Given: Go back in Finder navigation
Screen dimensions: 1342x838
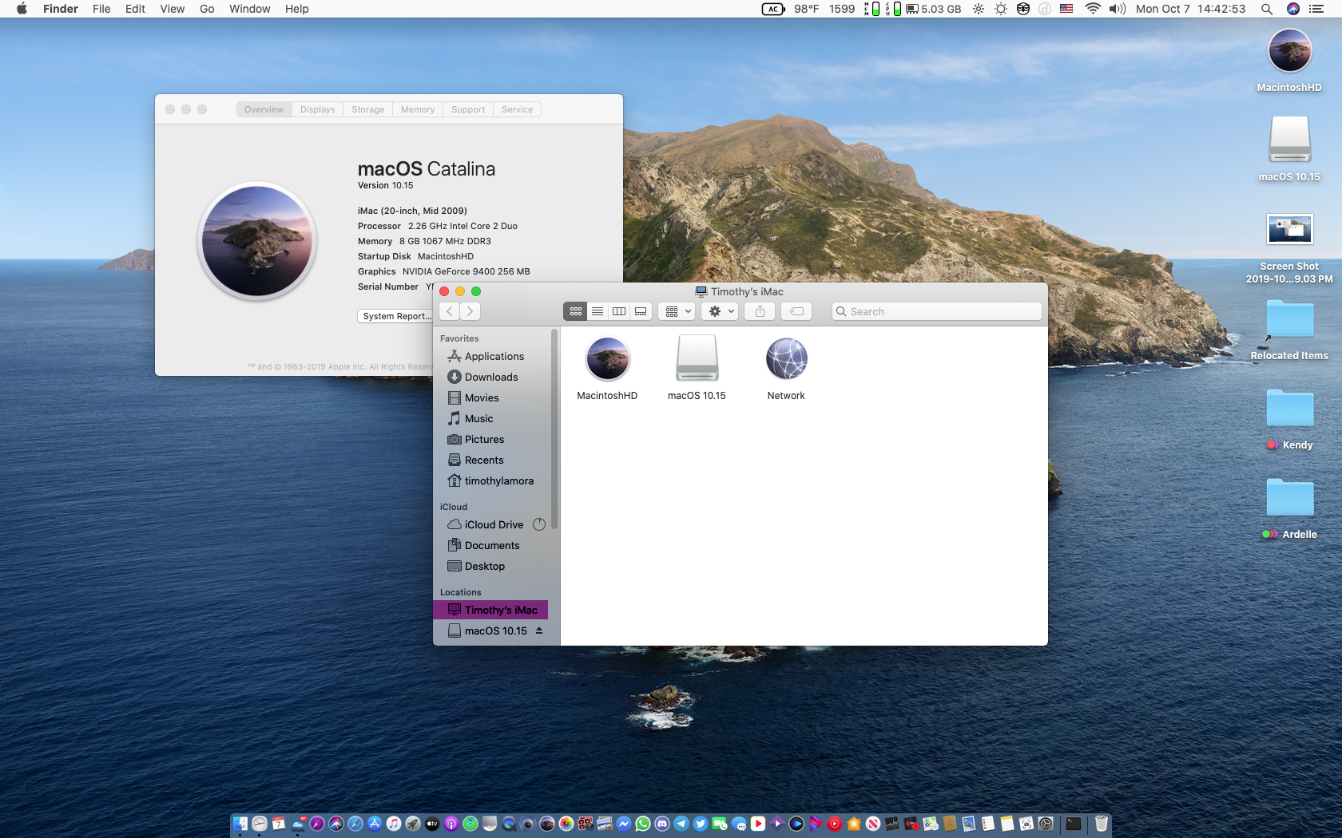Looking at the screenshot, I should pyautogui.click(x=450, y=311).
